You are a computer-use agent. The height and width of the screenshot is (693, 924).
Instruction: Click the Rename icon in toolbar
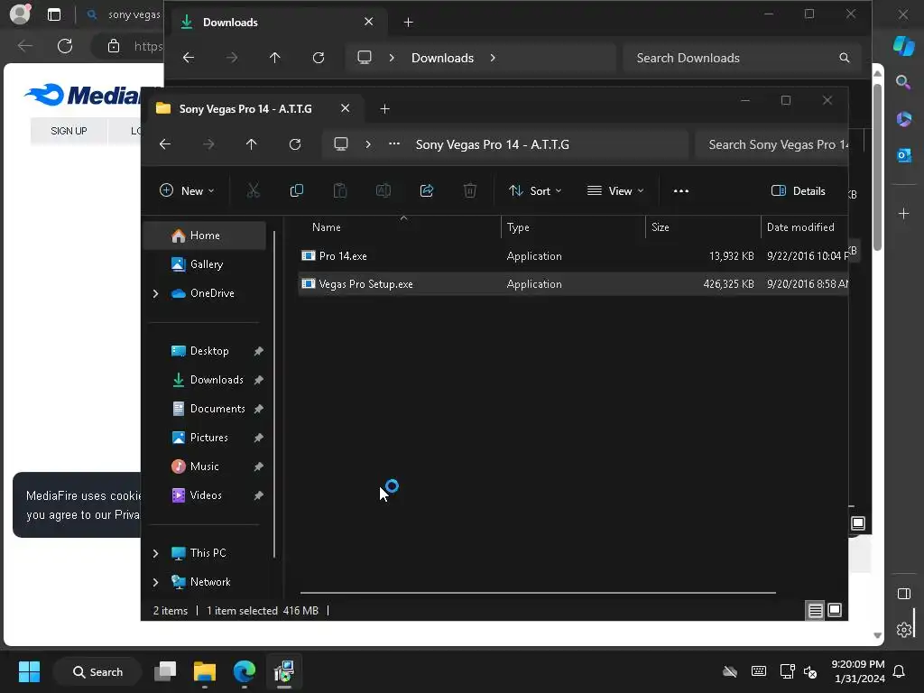point(383,190)
